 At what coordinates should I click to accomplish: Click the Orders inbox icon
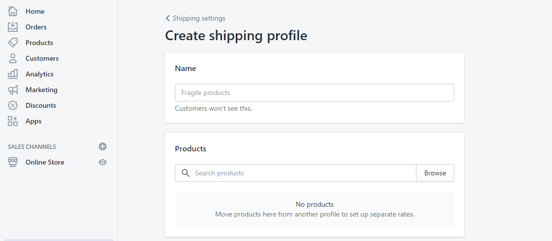pos(13,27)
